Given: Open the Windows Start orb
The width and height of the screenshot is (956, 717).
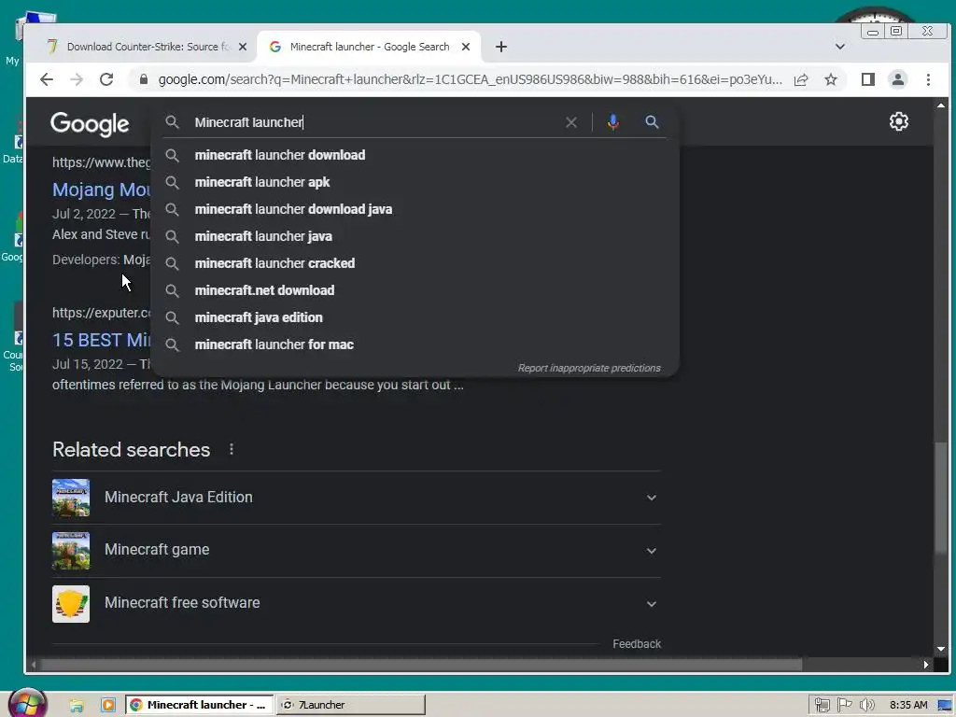Looking at the screenshot, I should pos(27,704).
